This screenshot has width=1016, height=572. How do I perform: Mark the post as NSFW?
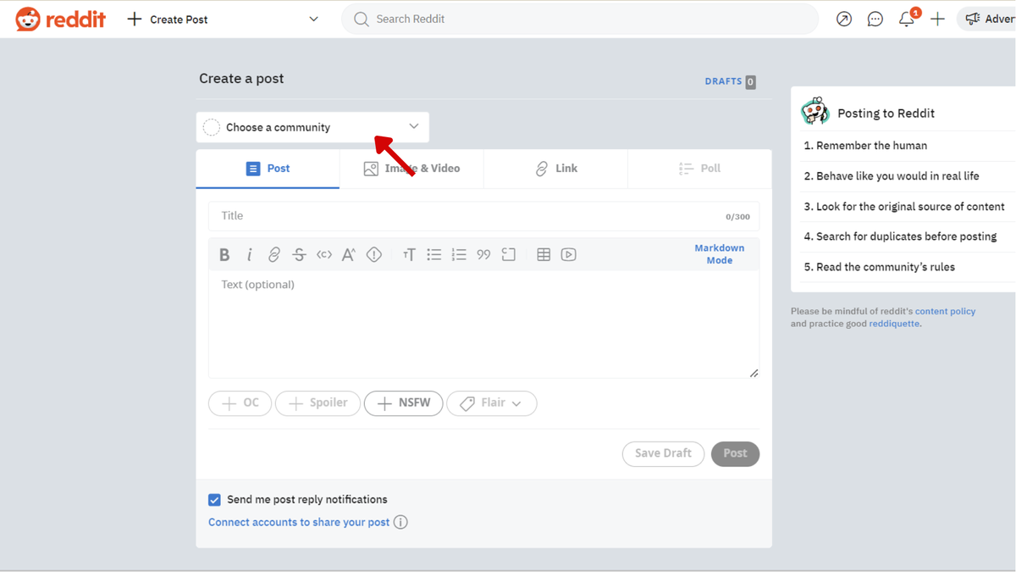pyautogui.click(x=404, y=403)
